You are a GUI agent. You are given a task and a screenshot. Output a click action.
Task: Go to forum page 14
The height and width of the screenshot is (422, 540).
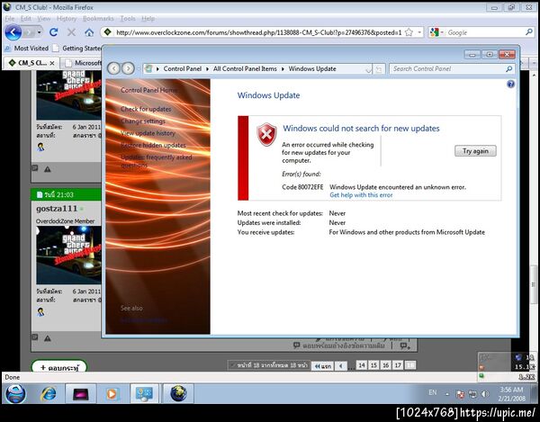click(361, 365)
